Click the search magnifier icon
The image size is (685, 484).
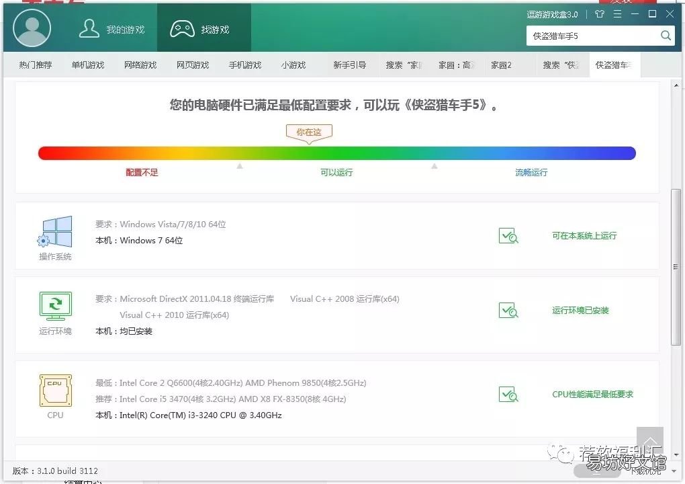click(666, 36)
